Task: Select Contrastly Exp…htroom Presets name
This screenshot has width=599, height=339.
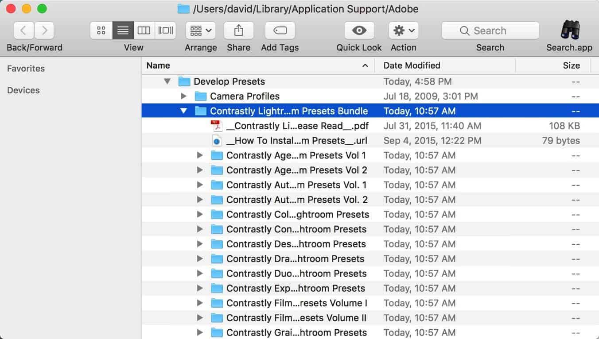Action: click(x=296, y=288)
